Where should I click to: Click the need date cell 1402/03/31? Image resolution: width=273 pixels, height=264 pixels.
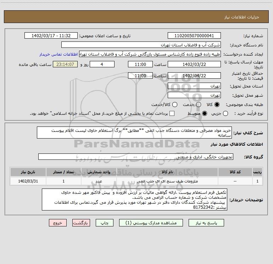[28, 181]
